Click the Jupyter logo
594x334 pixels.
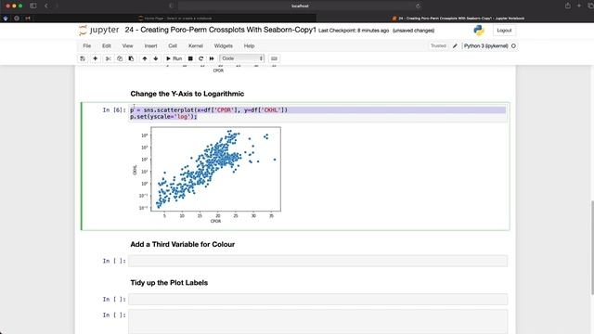(99, 30)
